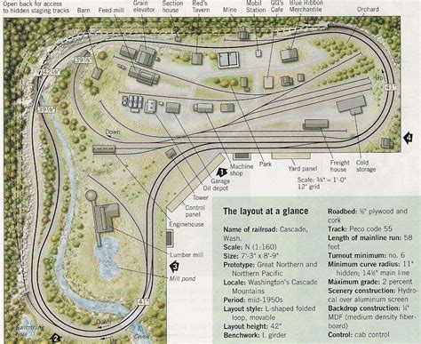421x344 pixels.
Task: Click the 'Track: Peco code 55' line
Action: pyautogui.click(x=360, y=229)
